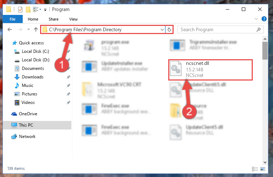Click the search magnifier icon
The width and height of the screenshot is (273, 177).
pos(258,29)
